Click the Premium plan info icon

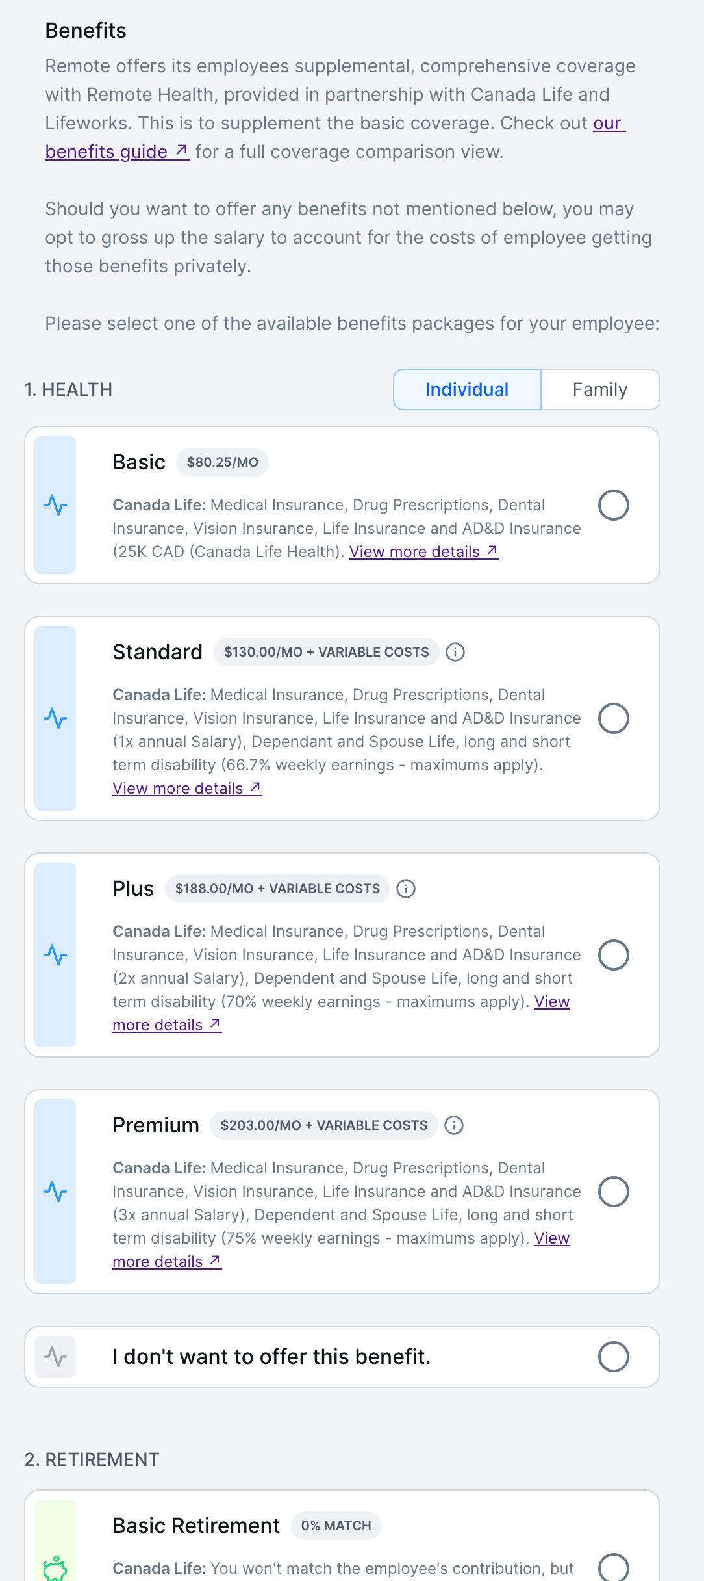pyautogui.click(x=454, y=1125)
